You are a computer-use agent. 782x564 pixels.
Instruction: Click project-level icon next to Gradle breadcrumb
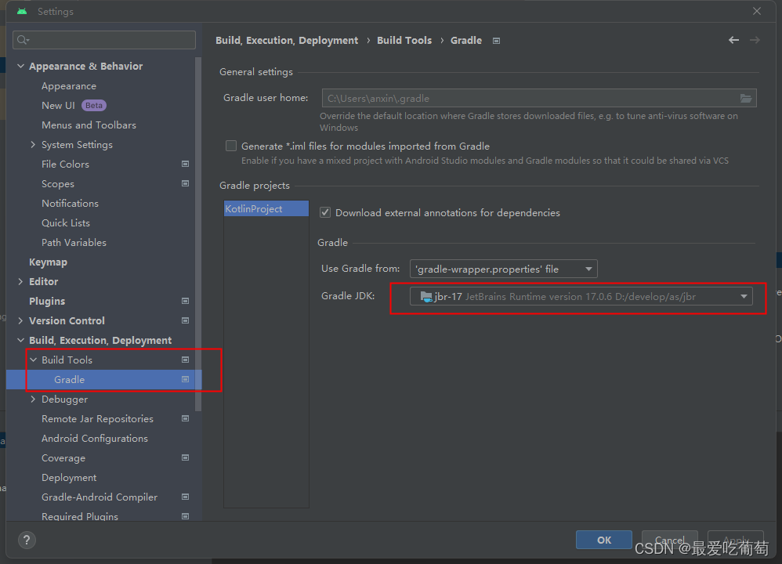point(496,41)
